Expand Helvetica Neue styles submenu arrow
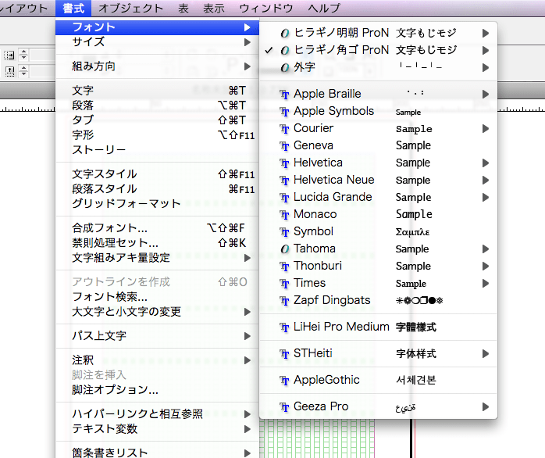Image resolution: width=545 pixels, height=458 pixels. tap(486, 181)
